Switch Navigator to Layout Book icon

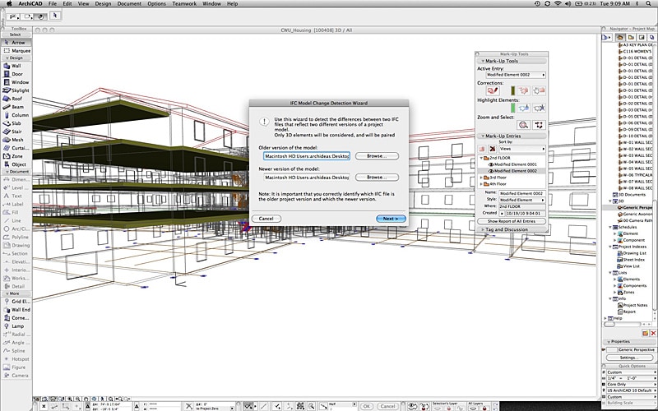[642, 37]
